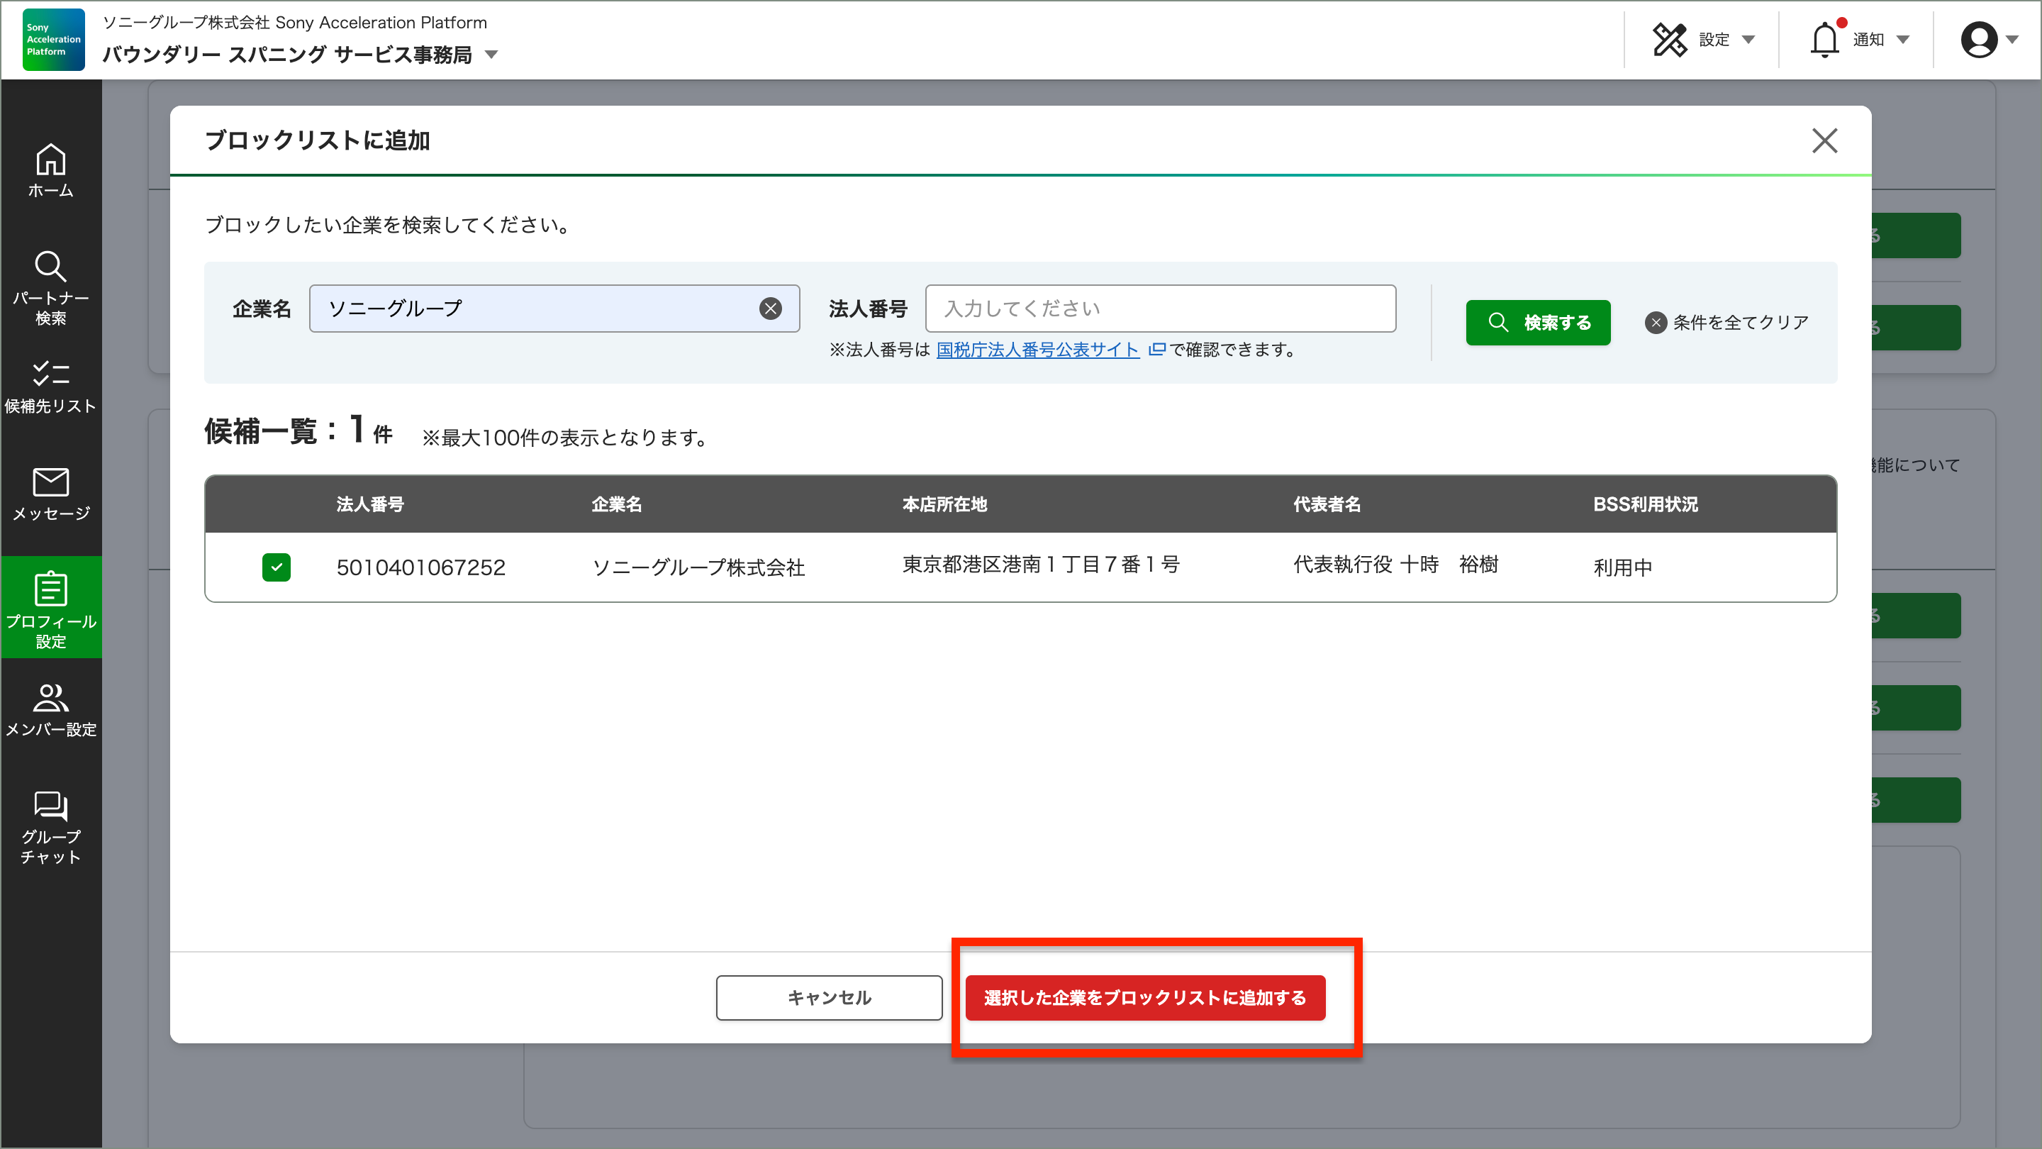Viewport: 2042px width, 1149px height.
Task: Open the 国税庁法人番号公表サイト external link icon
Action: 1157,350
